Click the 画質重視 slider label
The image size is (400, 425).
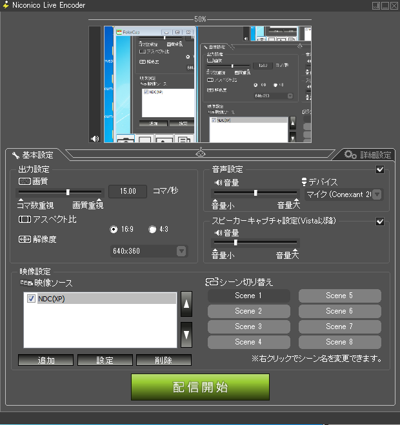tap(88, 205)
